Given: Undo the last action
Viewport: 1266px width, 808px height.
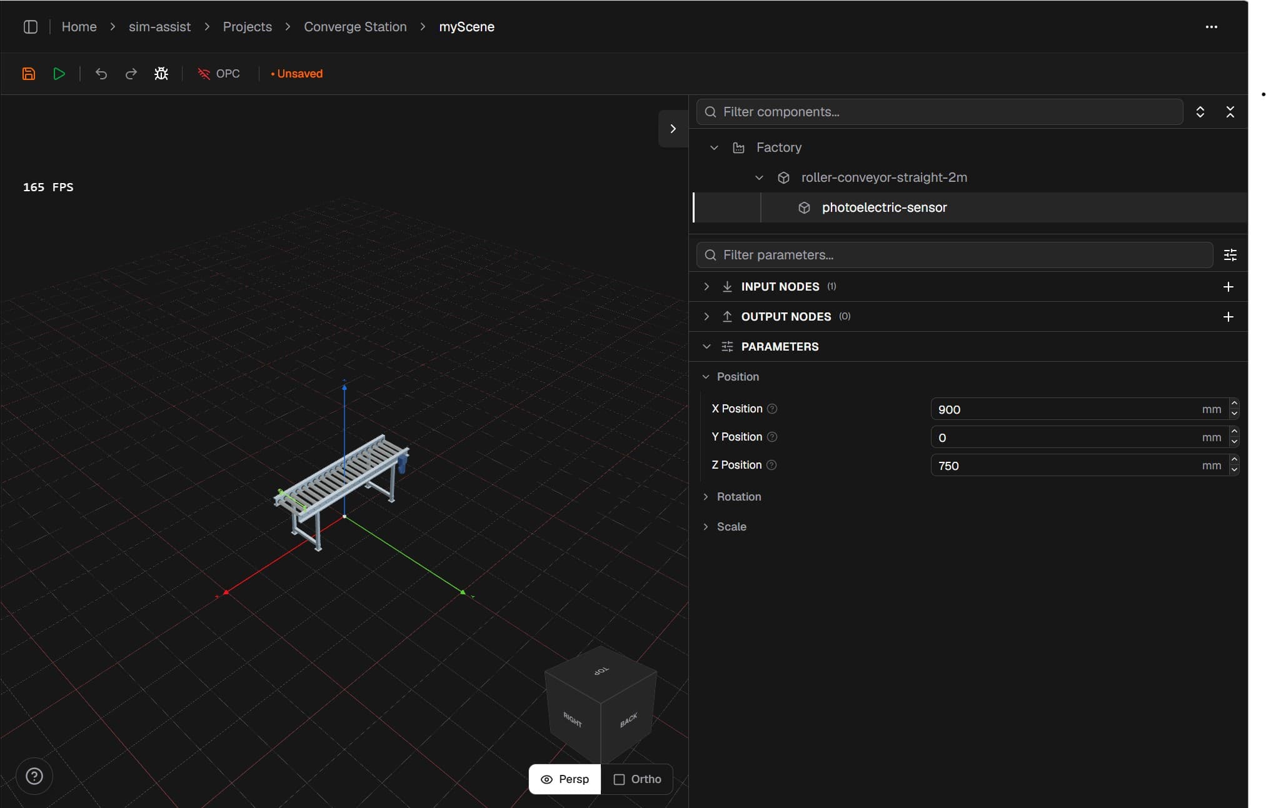Looking at the screenshot, I should [101, 74].
